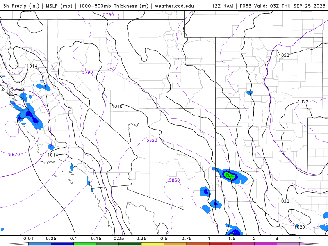Click the 0.35 legend value
Image resolution: width=328 pixels, height=246 pixels.
[141, 239]
